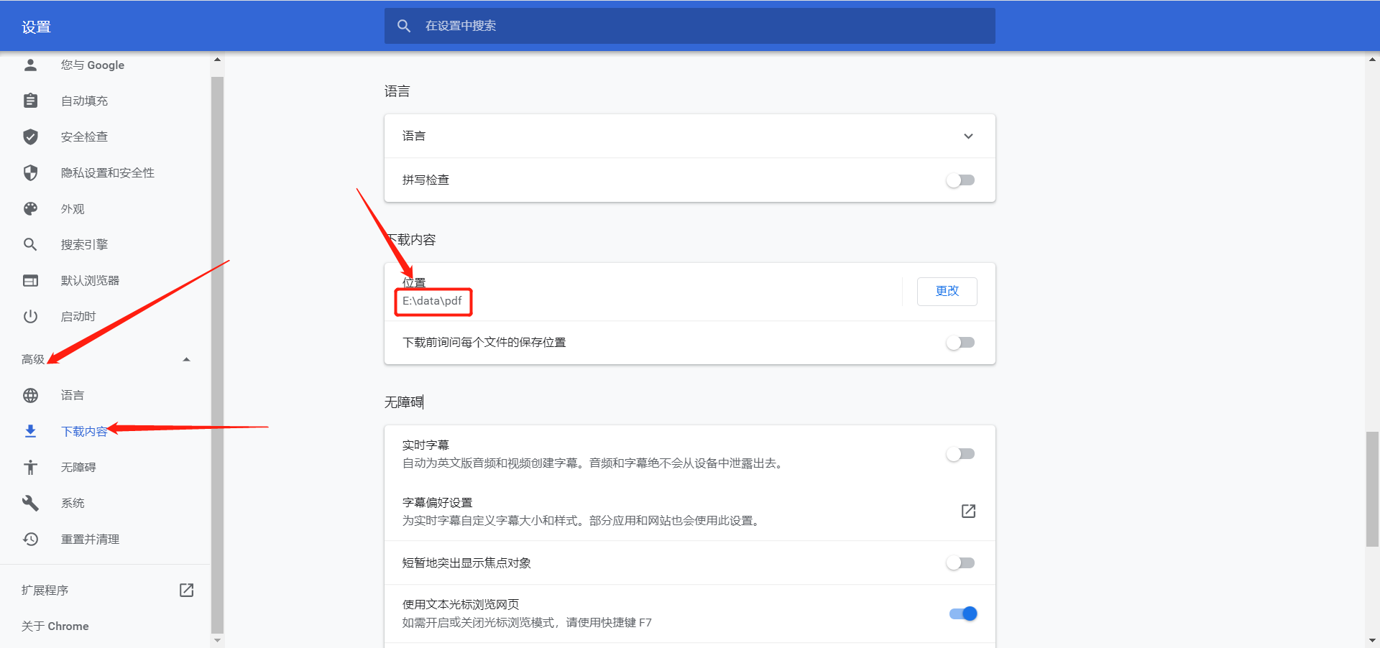Click the 隐私设置和安全性 icon

pyautogui.click(x=30, y=172)
